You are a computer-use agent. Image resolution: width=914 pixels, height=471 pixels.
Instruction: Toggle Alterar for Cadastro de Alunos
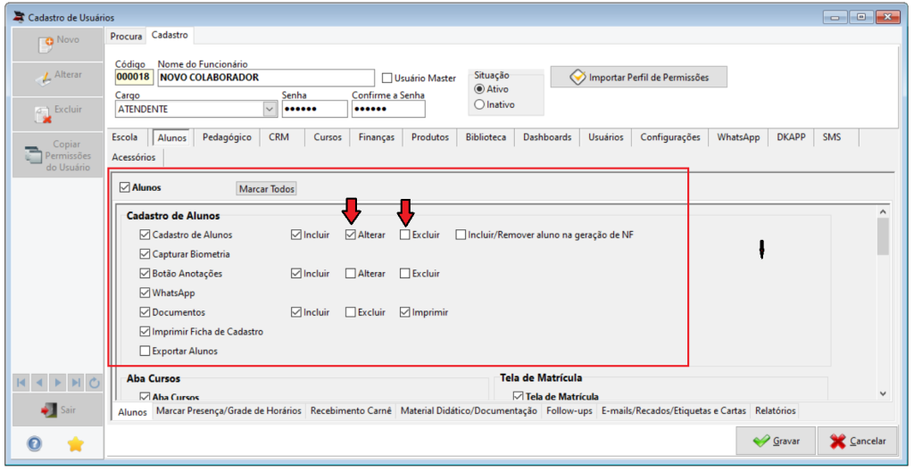pyautogui.click(x=350, y=235)
